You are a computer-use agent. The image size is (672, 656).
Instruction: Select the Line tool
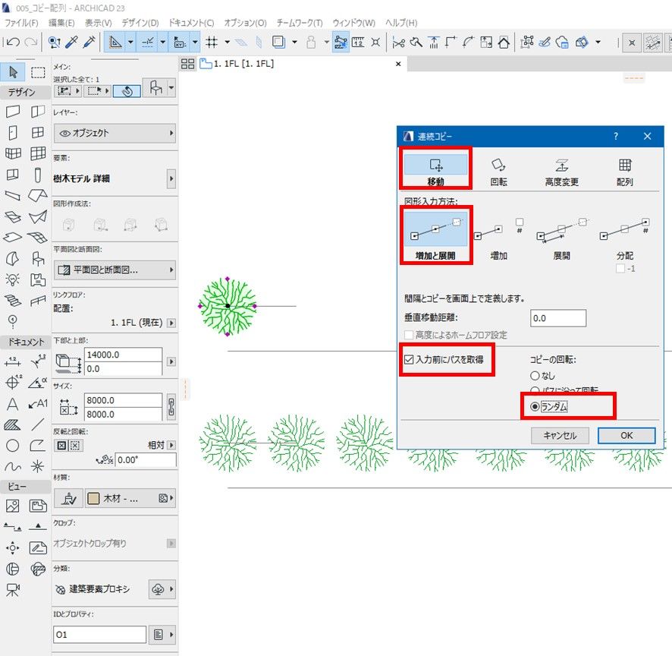(x=38, y=424)
